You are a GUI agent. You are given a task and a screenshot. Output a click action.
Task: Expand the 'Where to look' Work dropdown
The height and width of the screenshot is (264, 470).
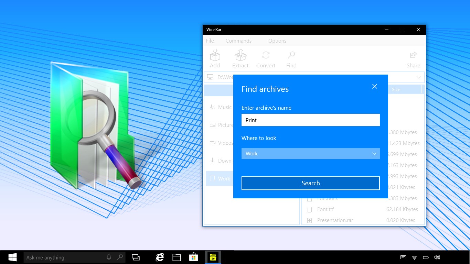311,154
